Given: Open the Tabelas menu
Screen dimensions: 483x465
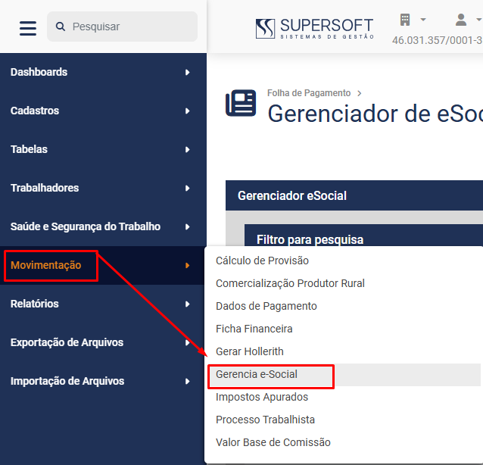Looking at the screenshot, I should [x=103, y=149].
